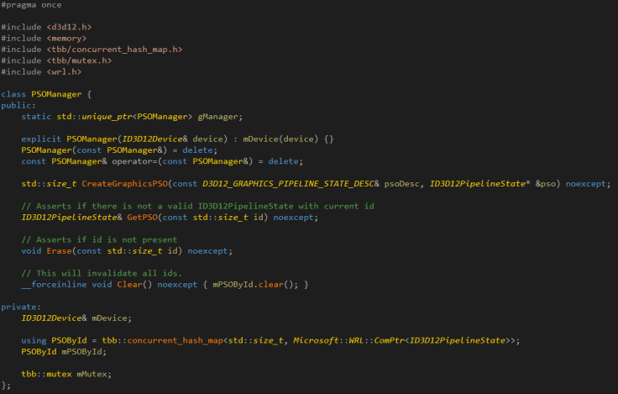
Task: Click the 'using' keyword of PSOById alias
Action: [34, 340]
